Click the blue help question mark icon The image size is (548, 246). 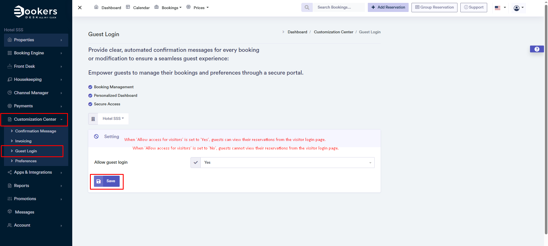coord(537,49)
